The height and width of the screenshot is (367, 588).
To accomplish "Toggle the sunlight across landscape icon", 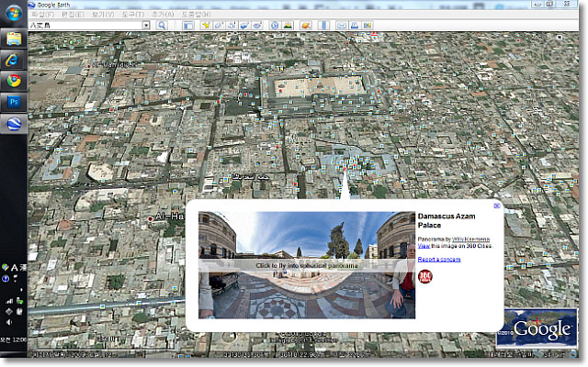I will tap(288, 25).
